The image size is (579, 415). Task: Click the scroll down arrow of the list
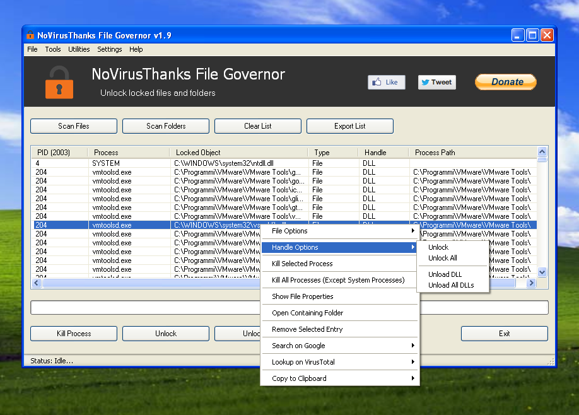point(542,272)
